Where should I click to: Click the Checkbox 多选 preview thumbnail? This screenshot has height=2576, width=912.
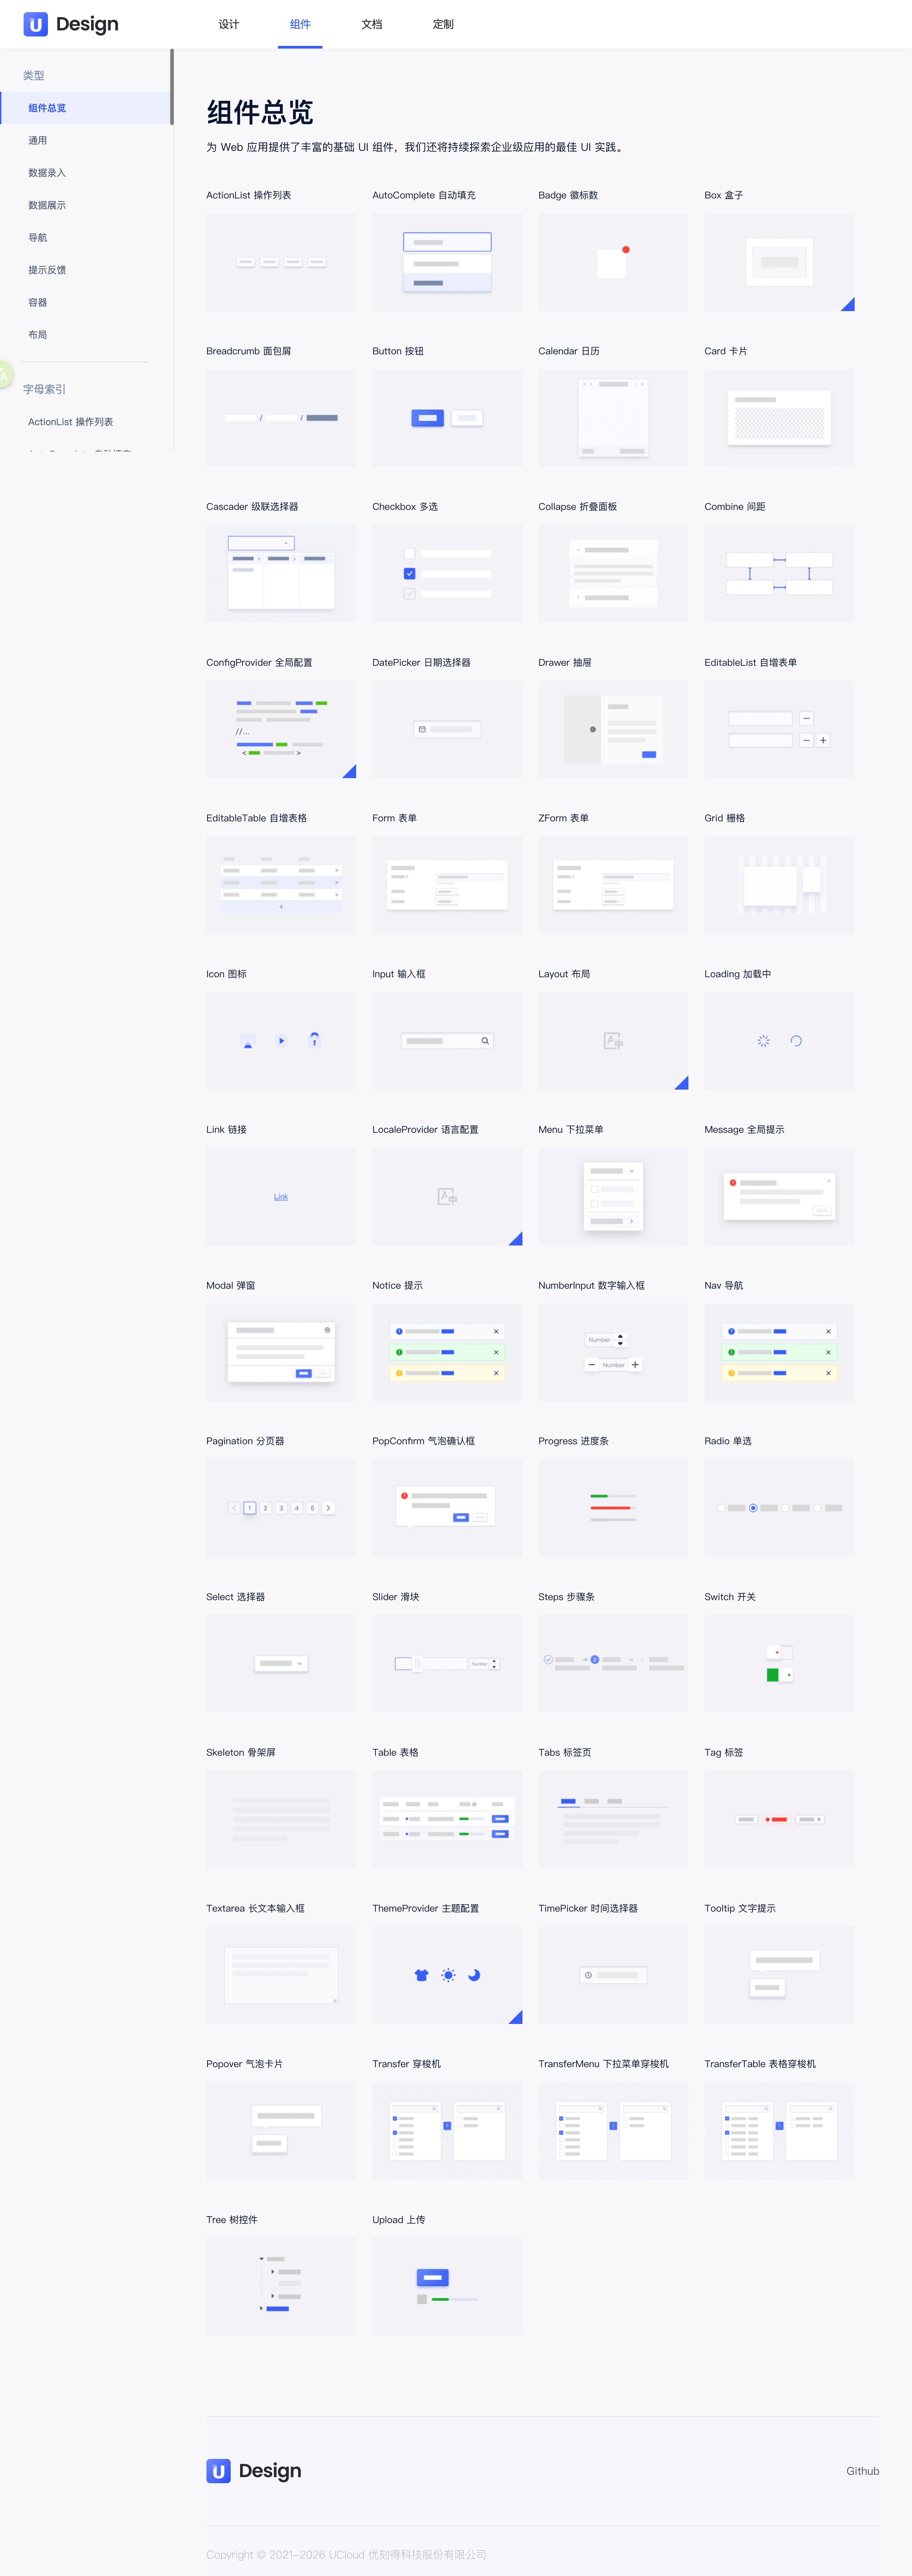tap(447, 574)
